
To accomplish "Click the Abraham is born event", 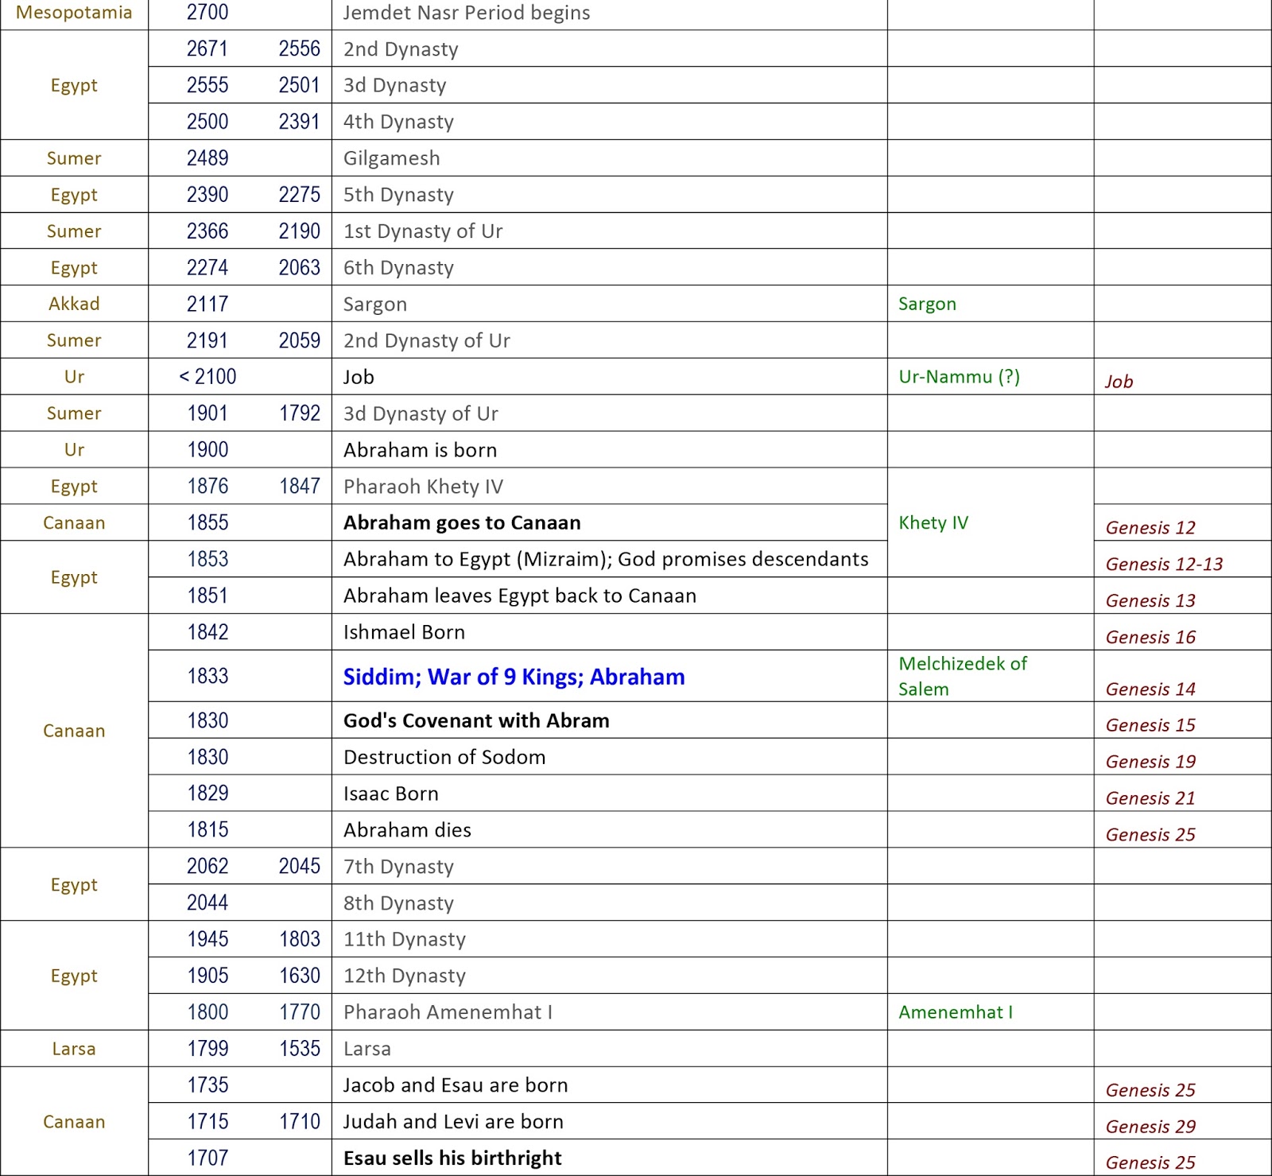I will [418, 449].
